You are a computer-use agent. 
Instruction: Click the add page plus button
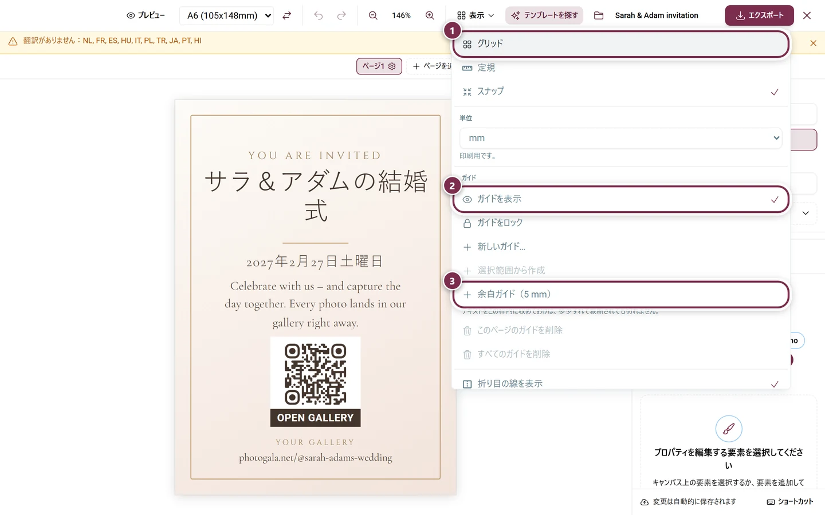[430, 66]
